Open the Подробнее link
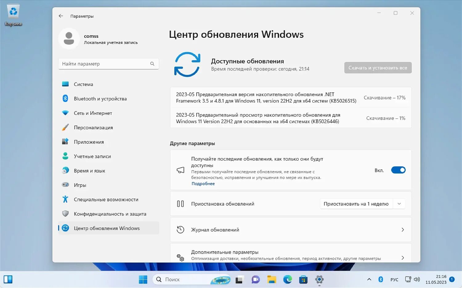Image resolution: width=462 pixels, height=288 pixels. click(203, 184)
